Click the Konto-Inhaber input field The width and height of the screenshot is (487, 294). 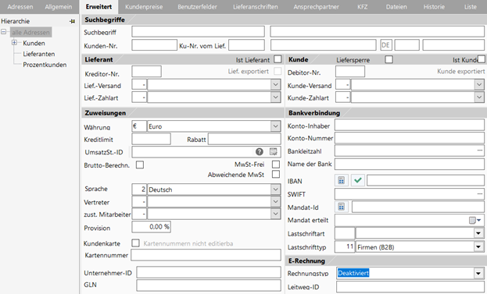coord(410,125)
